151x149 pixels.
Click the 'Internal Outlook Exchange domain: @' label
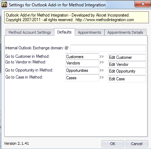pyautogui.click(x=37, y=48)
